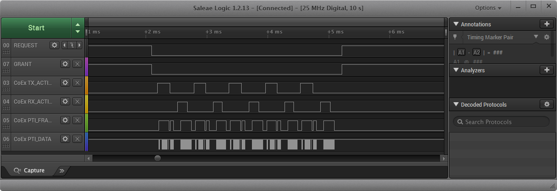Click the A1 timing marker button
Image resolution: width=557 pixels, height=191 pixels.
(461, 52)
